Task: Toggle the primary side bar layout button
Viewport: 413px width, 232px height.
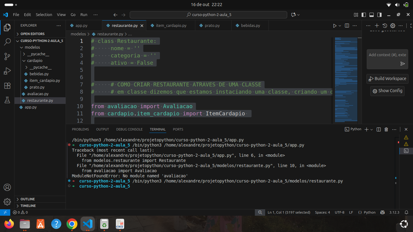Action: pos(364,14)
